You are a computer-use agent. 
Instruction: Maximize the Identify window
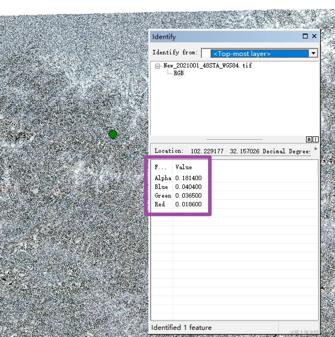(305, 36)
